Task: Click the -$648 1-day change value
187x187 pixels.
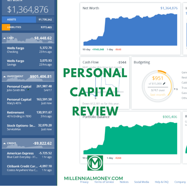Action: click(118, 49)
